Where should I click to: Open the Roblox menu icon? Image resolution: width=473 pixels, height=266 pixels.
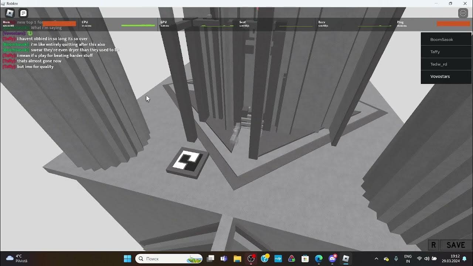pyautogui.click(x=10, y=13)
